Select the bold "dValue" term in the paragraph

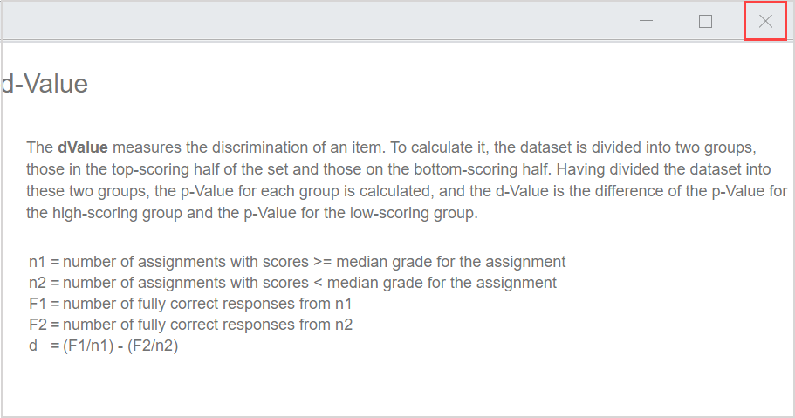click(83, 147)
